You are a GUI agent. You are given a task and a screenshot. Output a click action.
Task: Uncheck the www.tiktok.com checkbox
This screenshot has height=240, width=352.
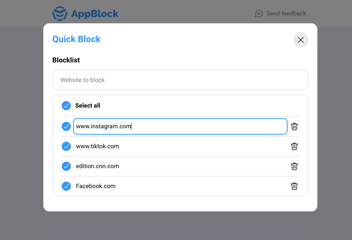tap(66, 146)
